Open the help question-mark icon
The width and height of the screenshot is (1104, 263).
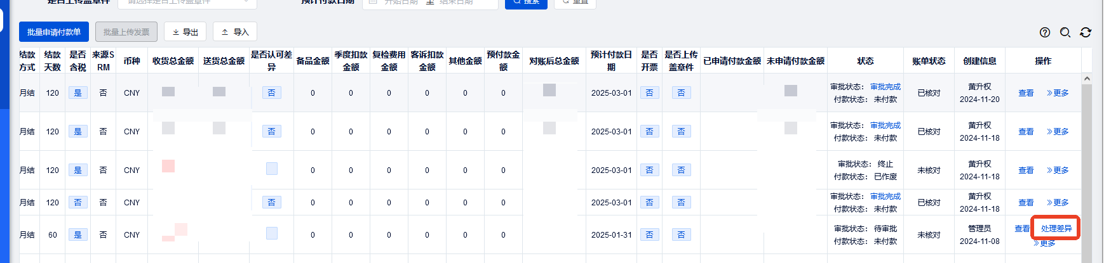pos(1045,32)
